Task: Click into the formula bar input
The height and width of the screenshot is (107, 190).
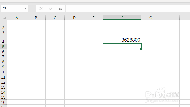Action: (x=128, y=9)
